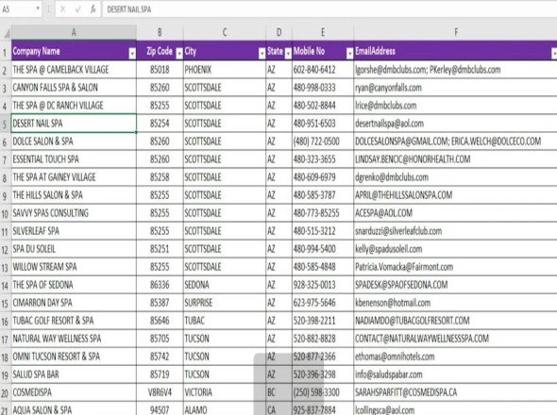Open State column filter dropdown
This screenshot has width=557, height=415.
click(288, 53)
